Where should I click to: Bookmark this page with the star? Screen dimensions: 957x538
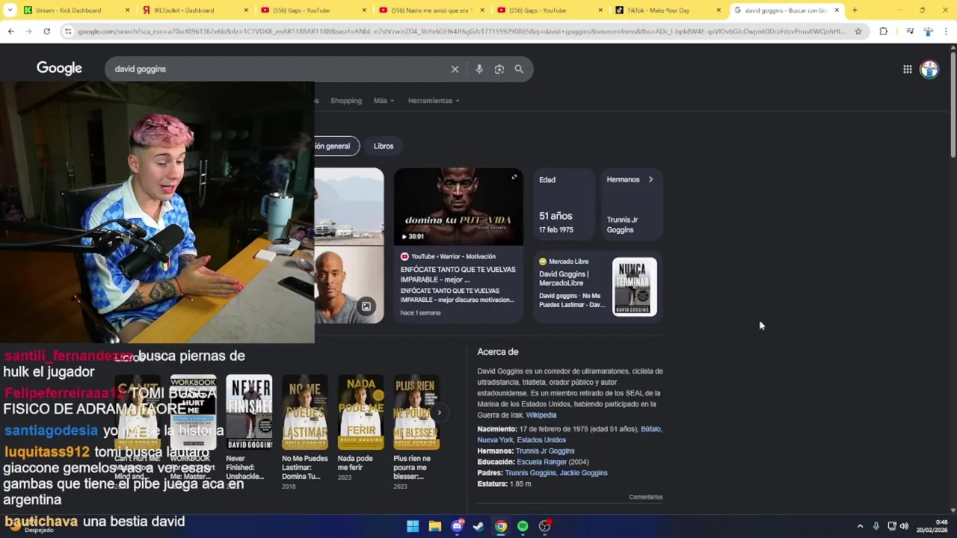tap(858, 31)
